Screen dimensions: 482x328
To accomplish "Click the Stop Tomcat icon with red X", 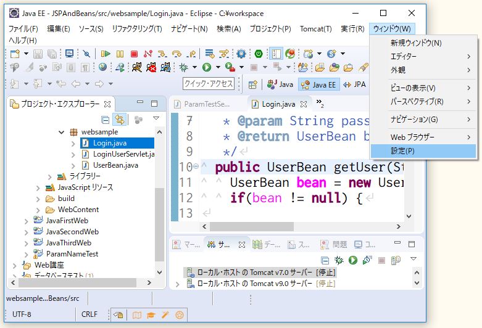I will click(x=151, y=67).
